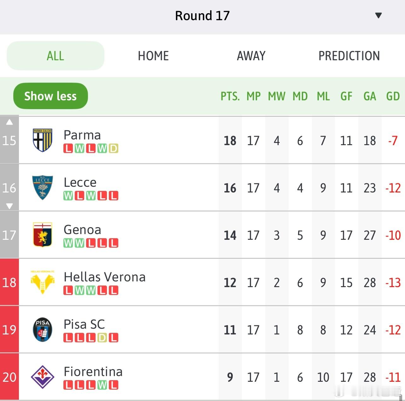Image resolution: width=405 pixels, height=401 pixels.
Task: Click Lecce's down arrow position indicator
Action: (x=9, y=206)
